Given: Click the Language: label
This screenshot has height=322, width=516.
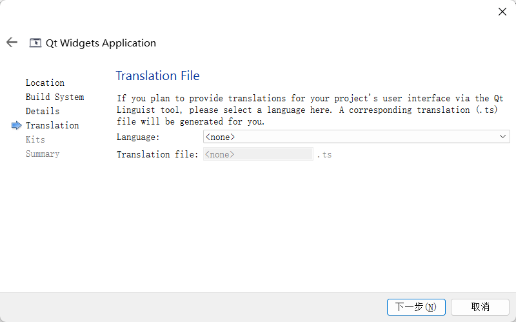Looking at the screenshot, I should 138,137.
